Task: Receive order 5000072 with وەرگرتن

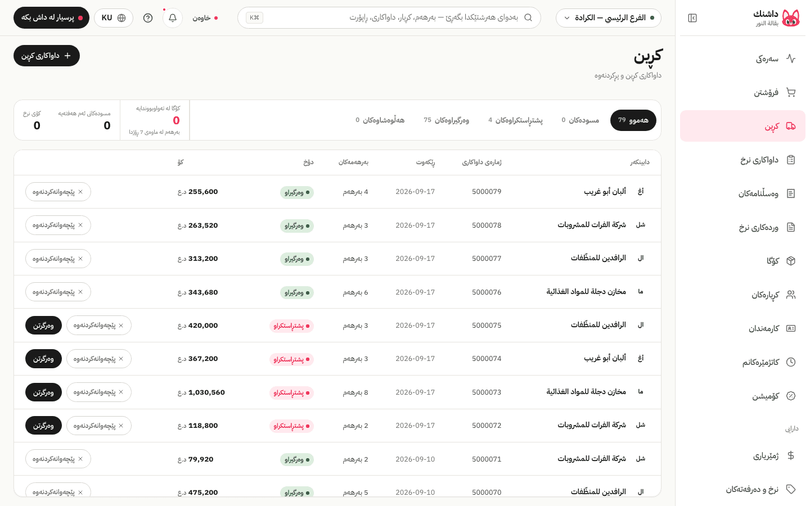Action: tap(43, 426)
